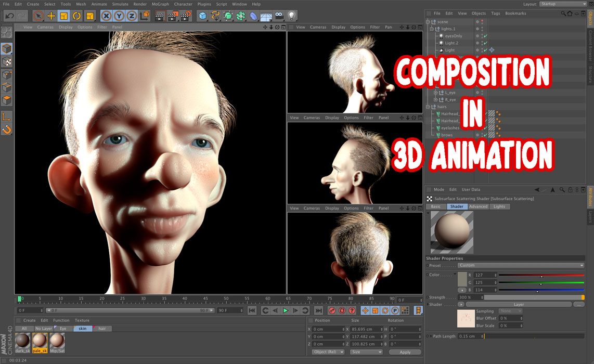Select the Scale tool in top toolbar
The height and width of the screenshot is (364, 594).
(x=63, y=16)
